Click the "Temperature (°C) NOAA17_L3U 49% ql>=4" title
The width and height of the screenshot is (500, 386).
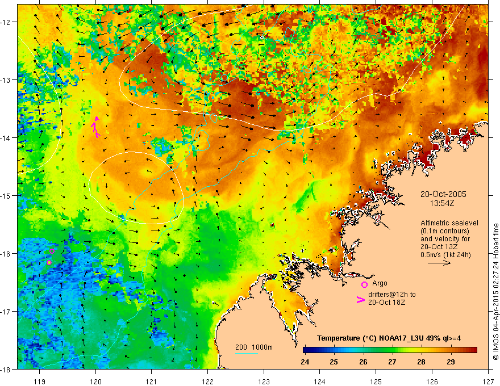pyautogui.click(x=389, y=338)
